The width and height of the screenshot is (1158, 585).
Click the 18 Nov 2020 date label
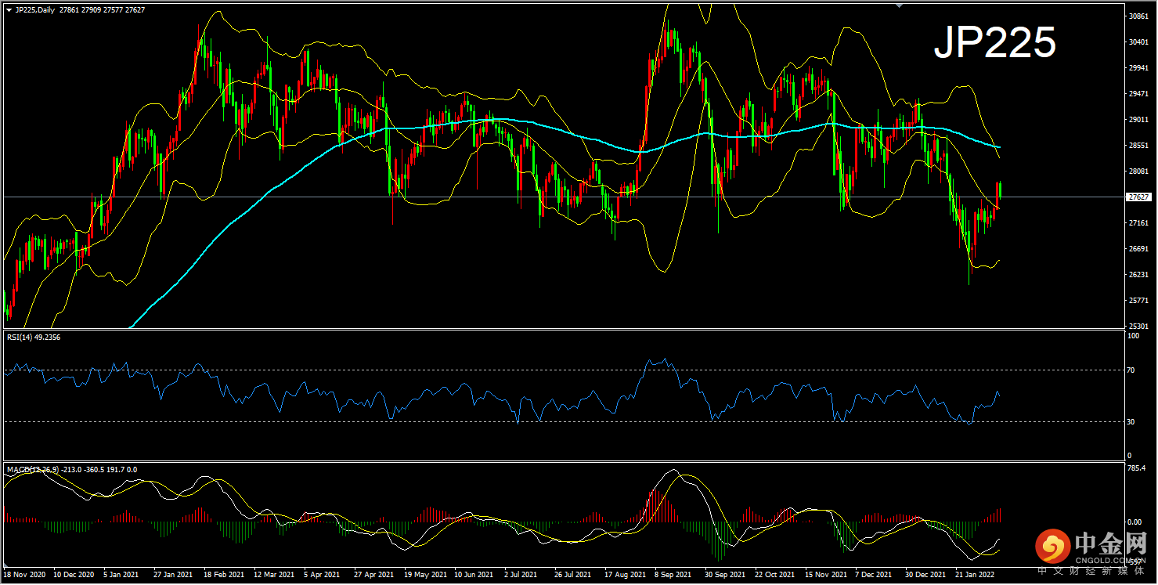pos(24,574)
